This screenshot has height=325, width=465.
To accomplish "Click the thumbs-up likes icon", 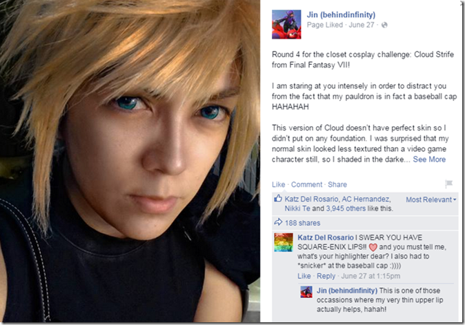I will point(278,198).
